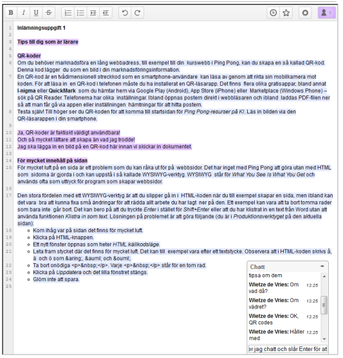Viewport: 343px width, 358px height.
Task: Click the bold word 'I-nigma'
Action: click(x=26, y=91)
